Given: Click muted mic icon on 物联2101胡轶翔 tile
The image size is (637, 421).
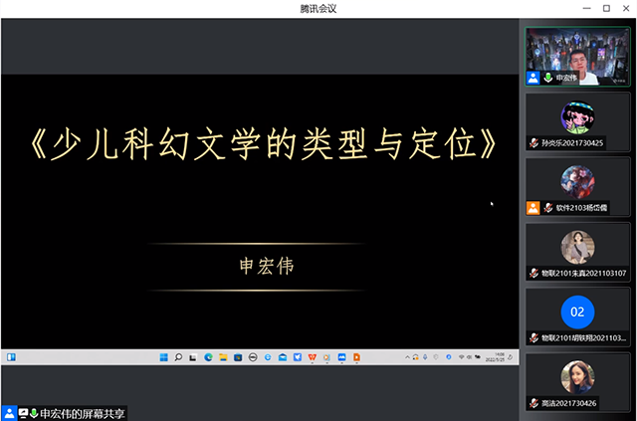Looking at the screenshot, I should coord(533,337).
